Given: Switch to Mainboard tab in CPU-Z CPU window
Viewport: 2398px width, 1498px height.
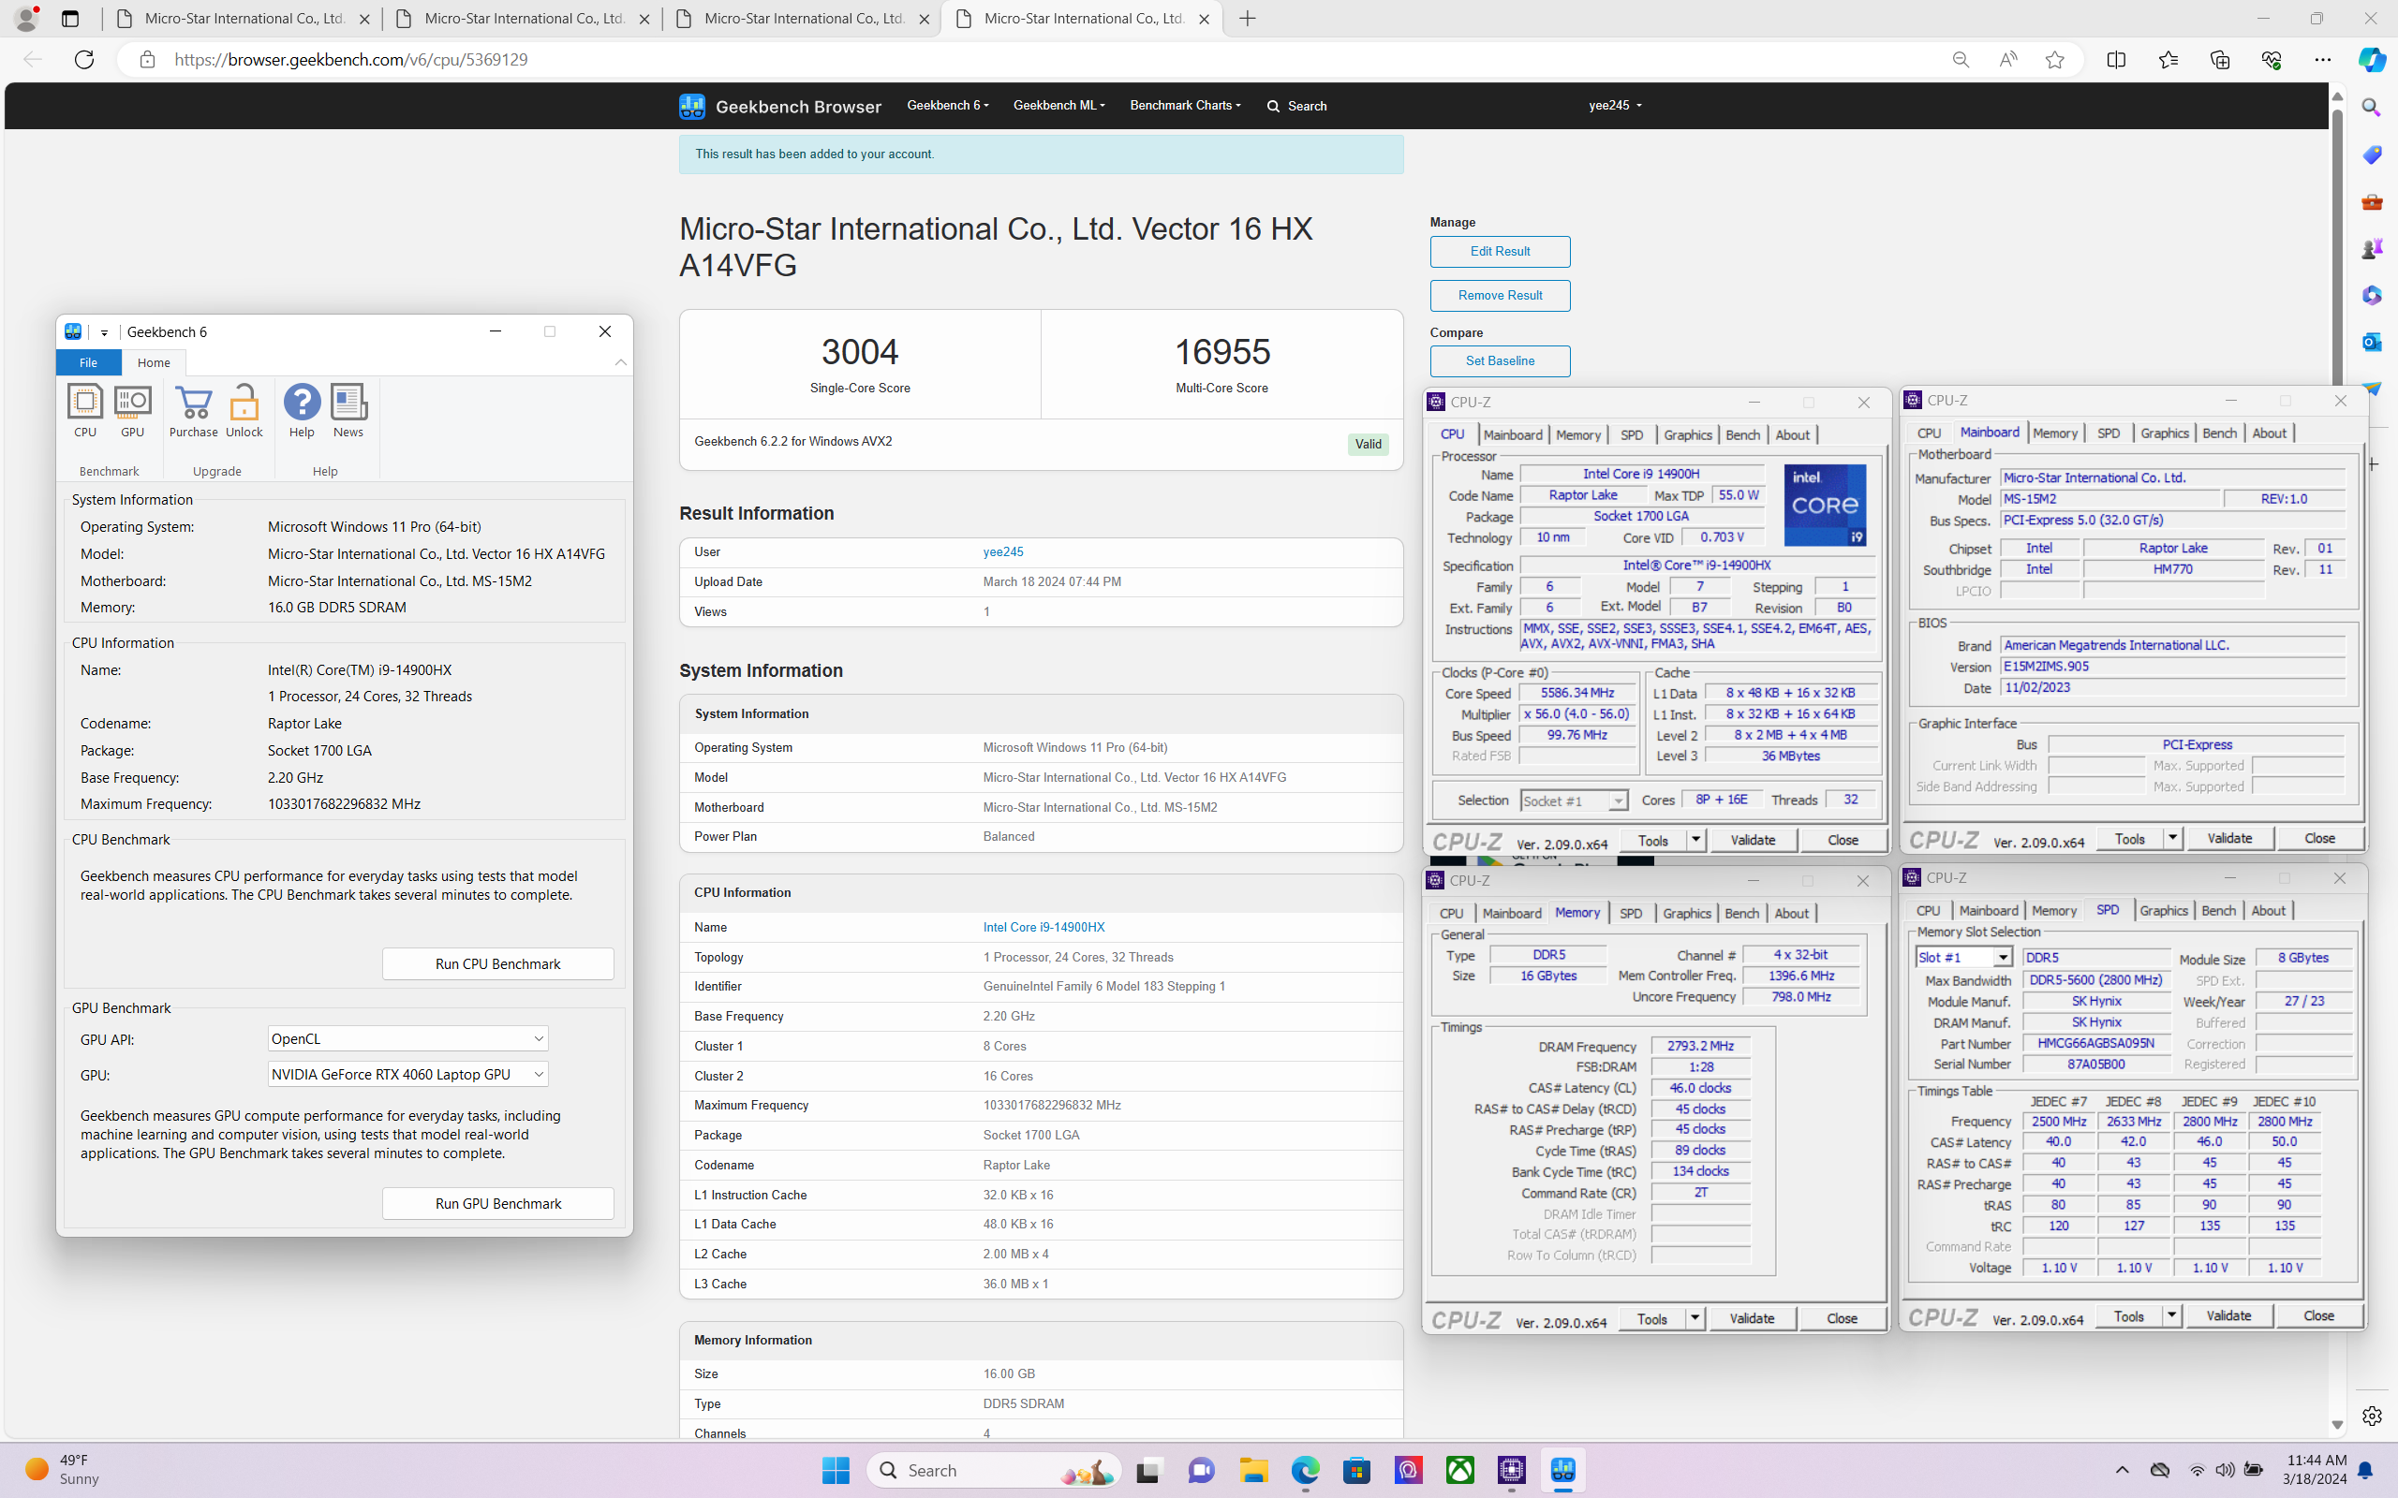Looking at the screenshot, I should 1512,435.
